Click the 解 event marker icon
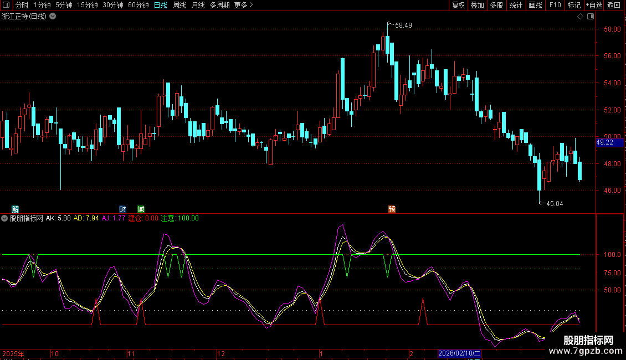This screenshot has width=626, height=360. 15,209
